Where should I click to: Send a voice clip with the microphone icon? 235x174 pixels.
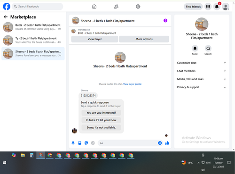73,143
